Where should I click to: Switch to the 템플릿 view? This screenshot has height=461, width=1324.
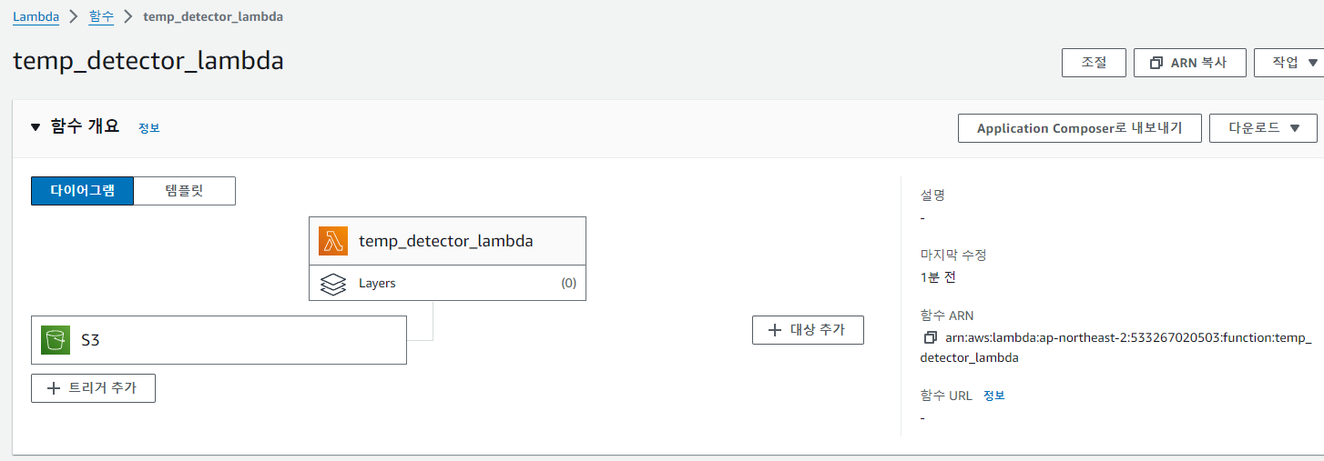pos(185,191)
